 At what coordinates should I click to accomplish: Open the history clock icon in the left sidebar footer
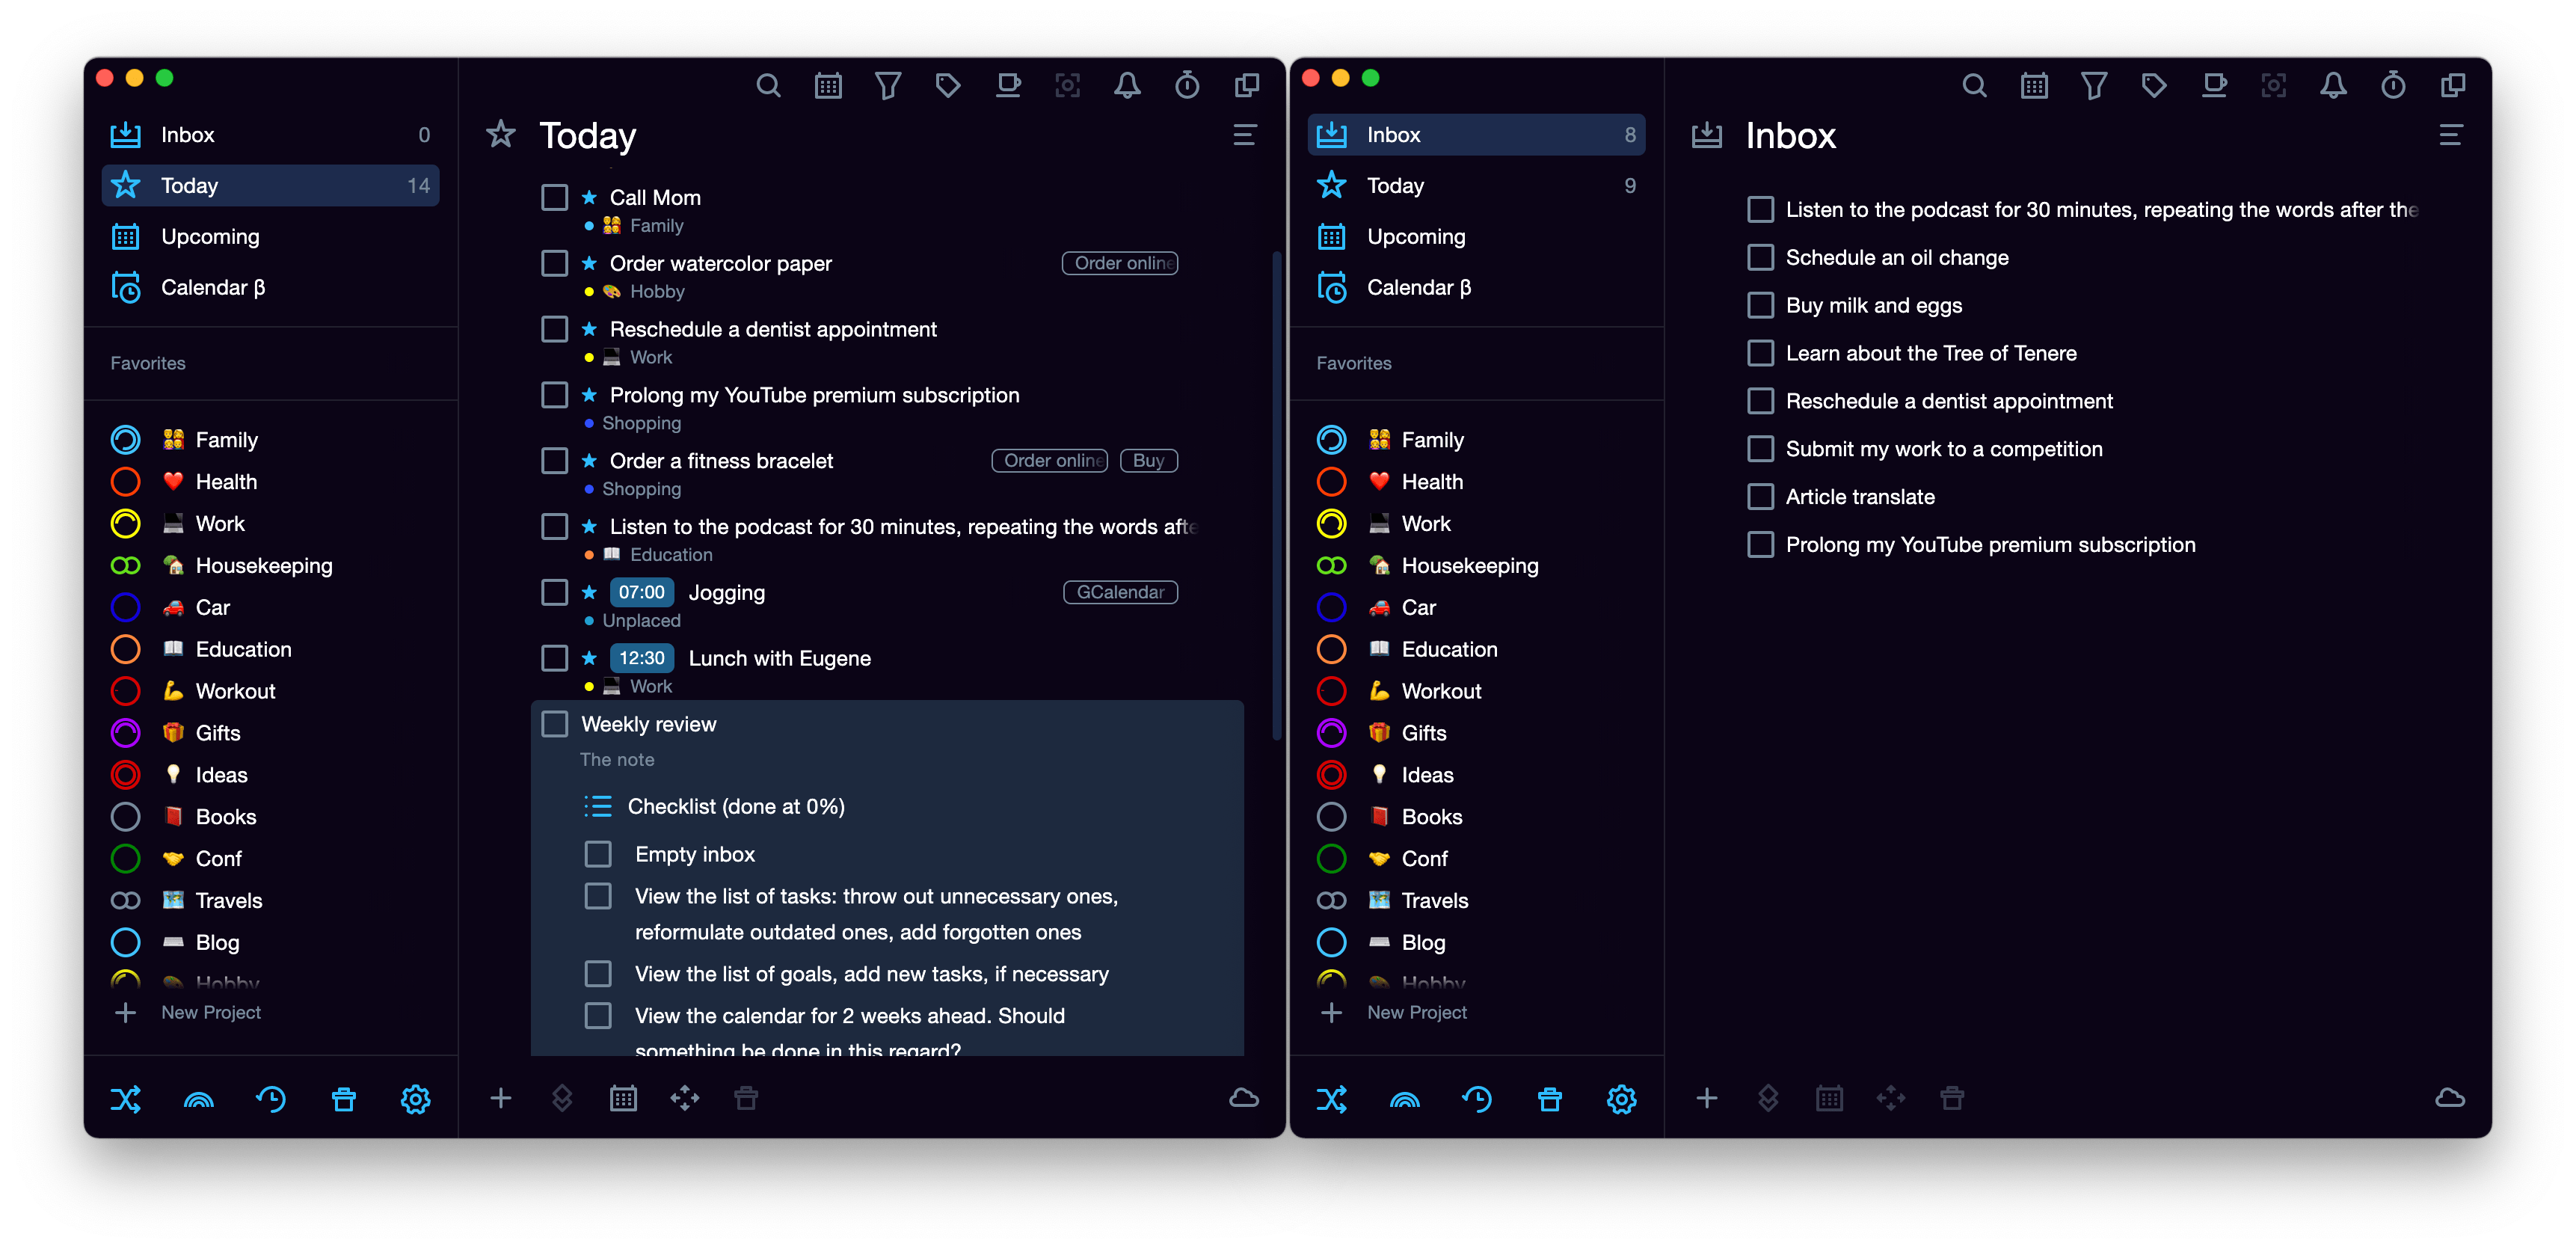(271, 1099)
